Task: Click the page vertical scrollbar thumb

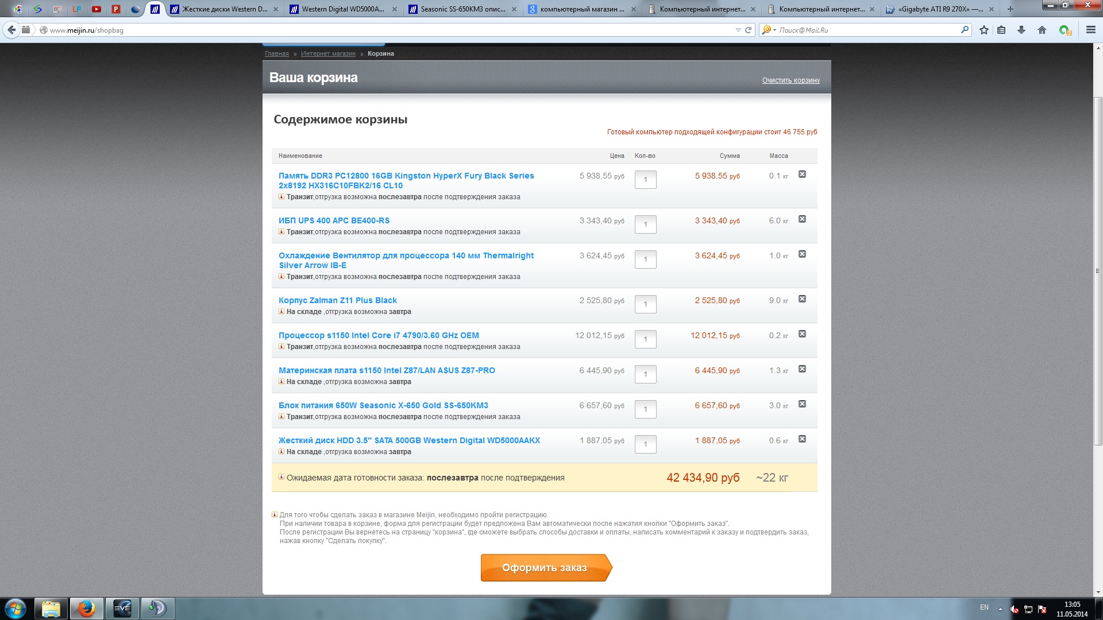Action: tap(1098, 272)
